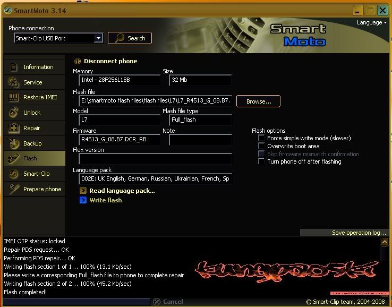Click log line 'Flash completed!'
This screenshot has height=307, width=392.
pyautogui.click(x=25, y=292)
